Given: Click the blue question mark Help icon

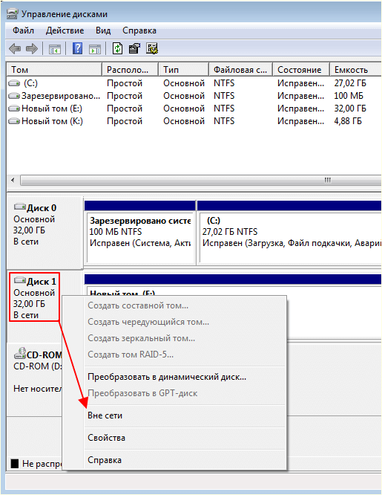Looking at the screenshot, I should coord(77,48).
